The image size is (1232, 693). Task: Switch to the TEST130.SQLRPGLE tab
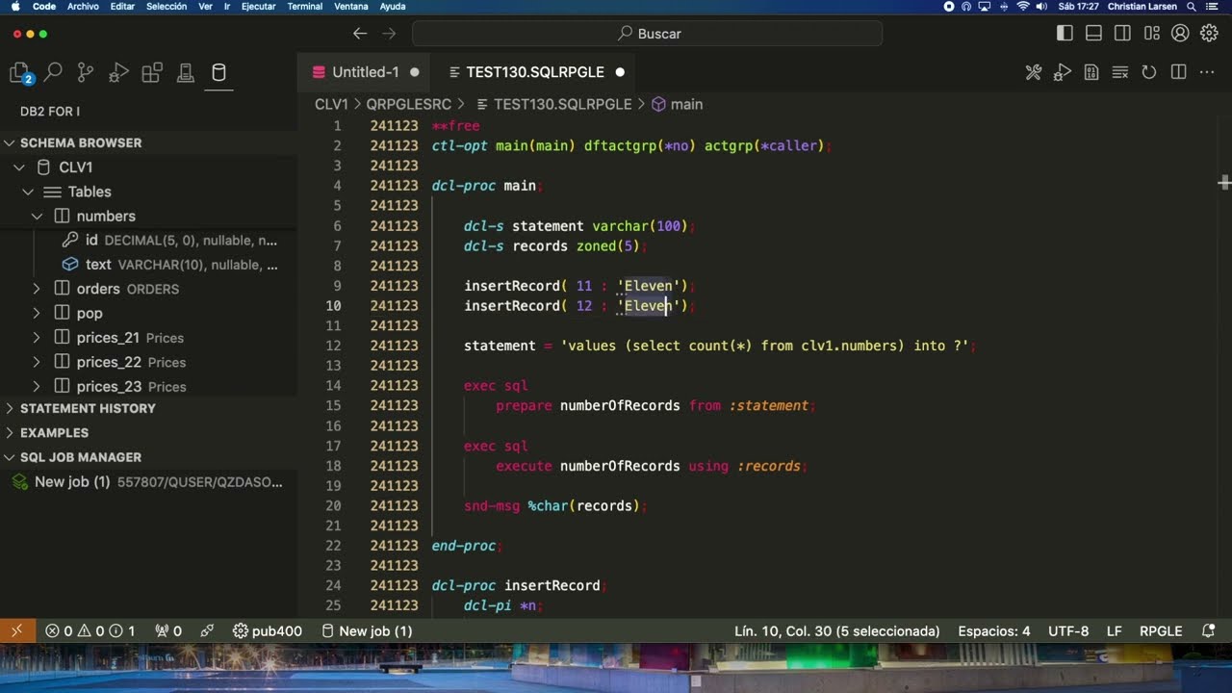(535, 72)
